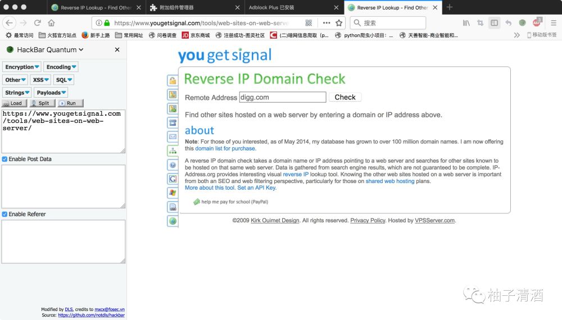Toggle Enable Referer checkbox

coord(4,214)
